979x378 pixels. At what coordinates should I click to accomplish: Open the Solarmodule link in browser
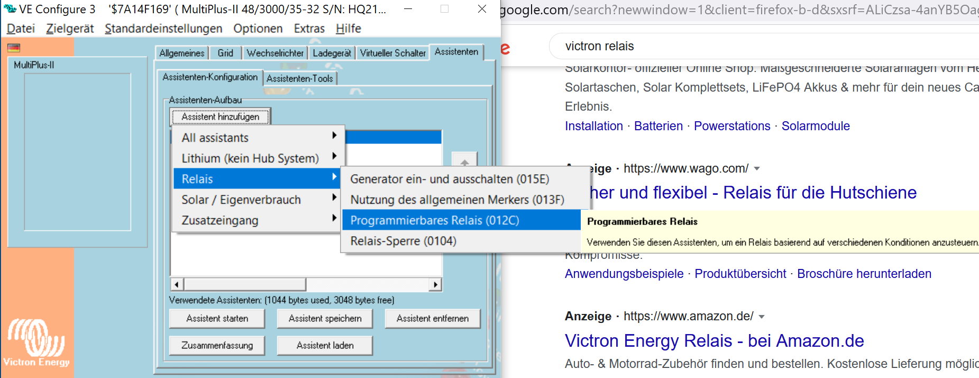coord(816,126)
